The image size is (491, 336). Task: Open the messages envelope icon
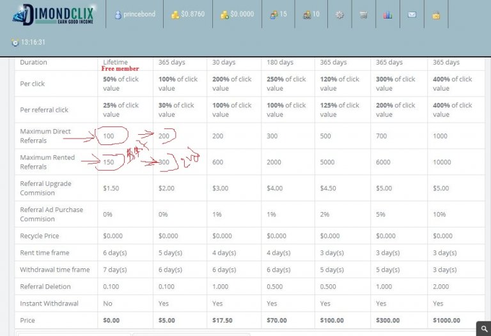(x=412, y=15)
